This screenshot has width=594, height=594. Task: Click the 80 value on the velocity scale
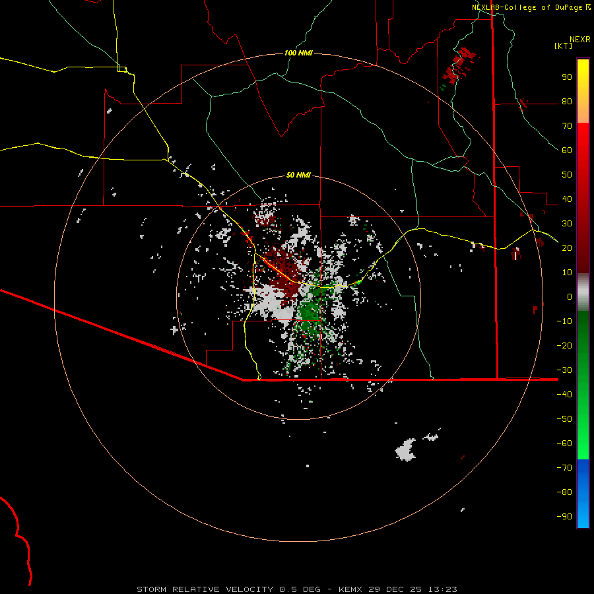click(x=567, y=102)
